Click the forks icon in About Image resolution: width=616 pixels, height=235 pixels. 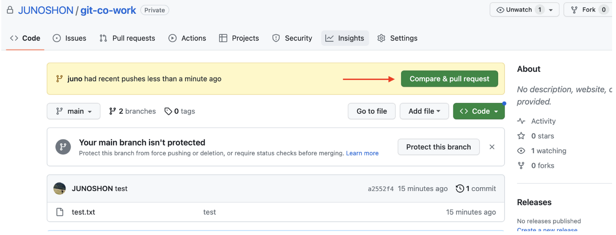pos(521,166)
